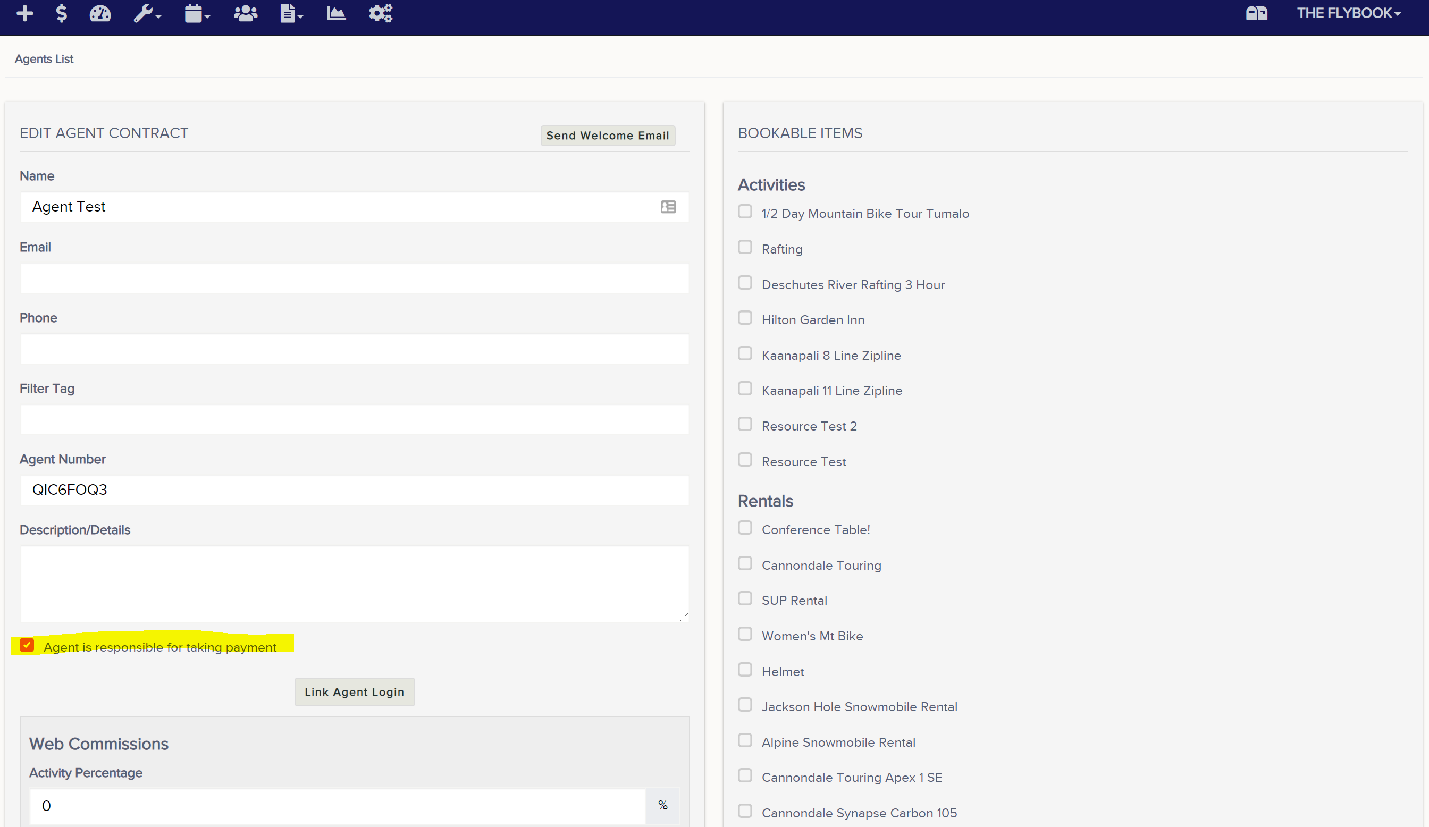Click the Rentals section heading
The image size is (1429, 827).
pos(765,501)
